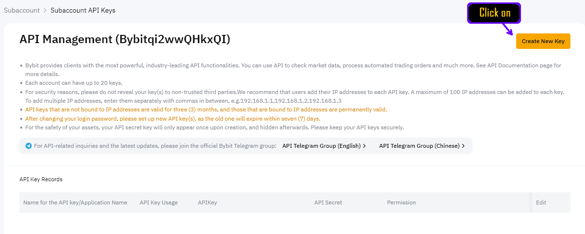The image size is (585, 234).
Task: Click the API Key Records section title
Action: pyautogui.click(x=41, y=179)
